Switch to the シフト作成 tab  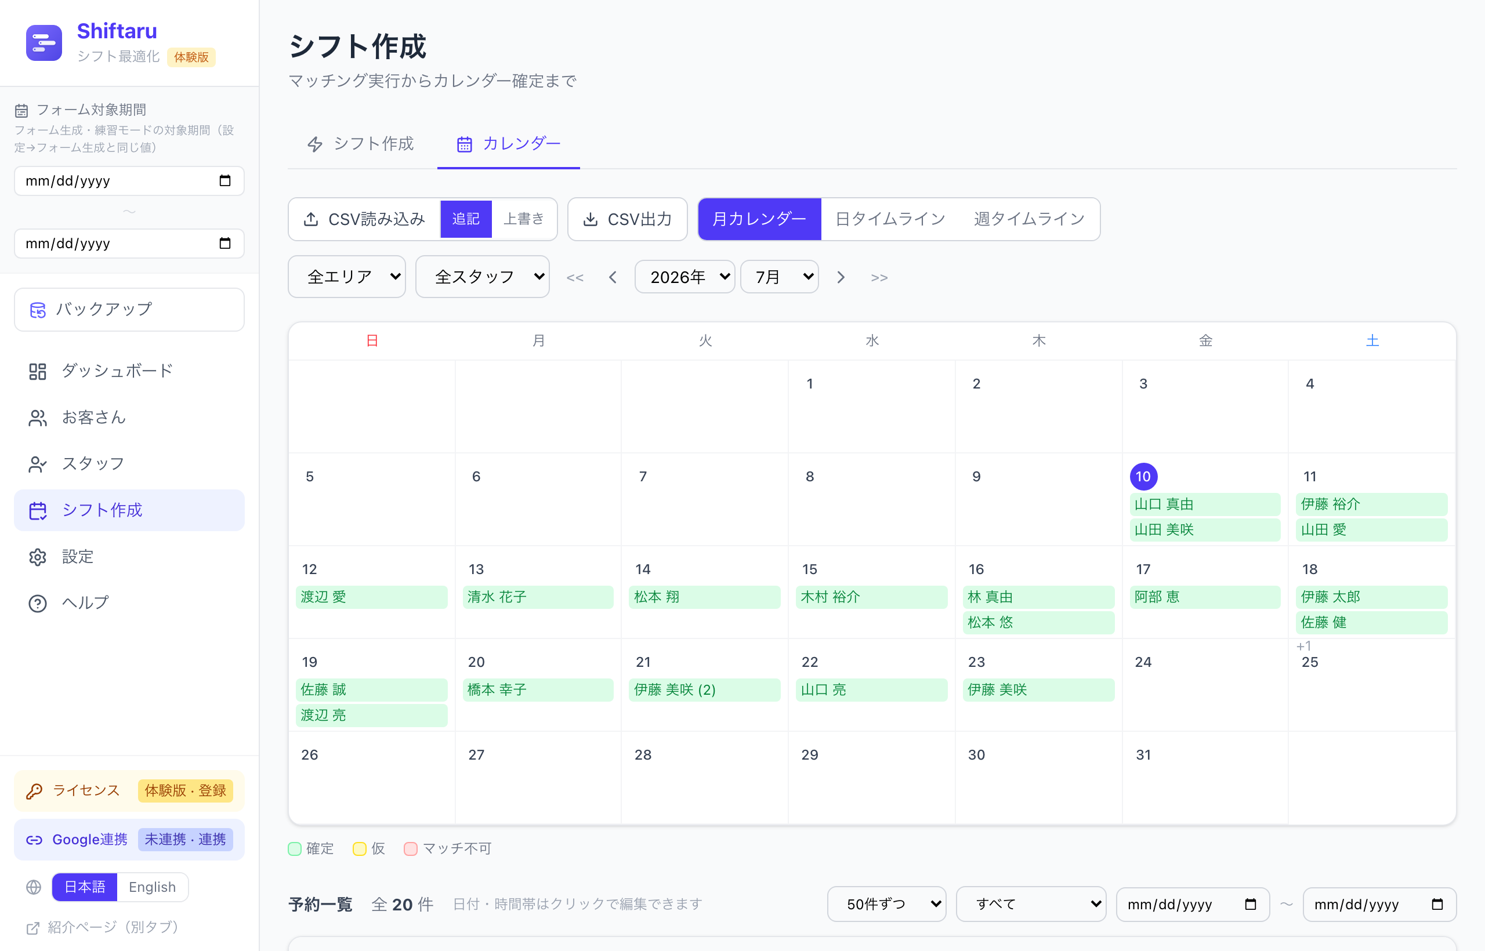(x=361, y=144)
